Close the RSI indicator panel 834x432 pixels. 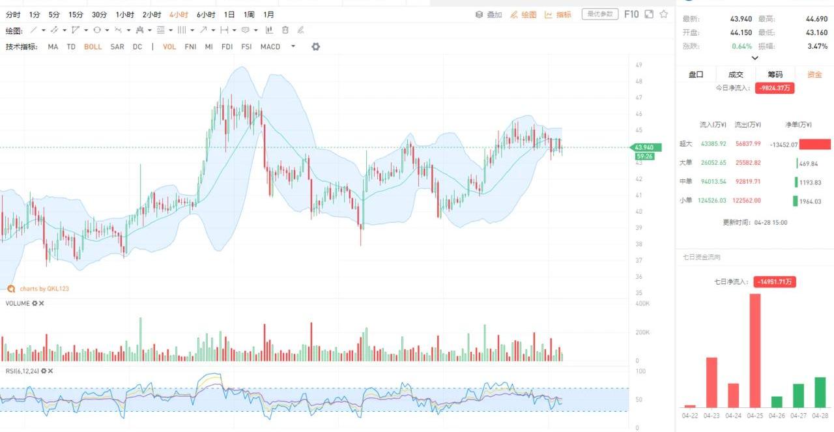[50, 371]
